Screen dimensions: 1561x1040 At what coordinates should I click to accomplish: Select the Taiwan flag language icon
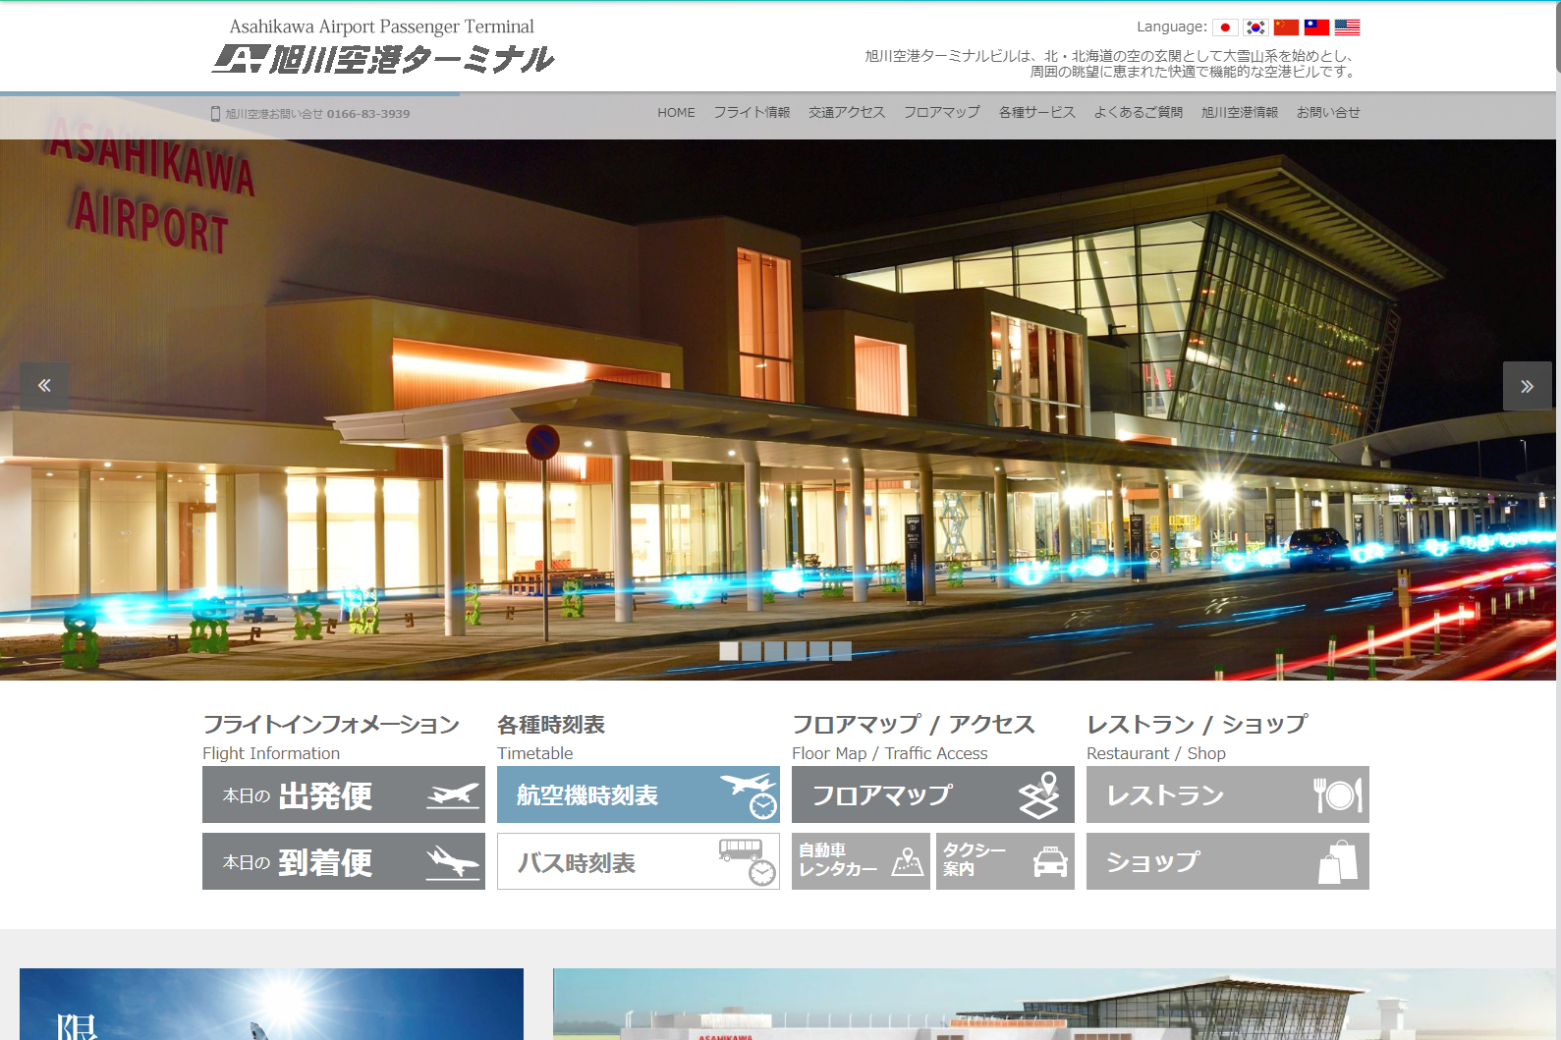pos(1316,27)
